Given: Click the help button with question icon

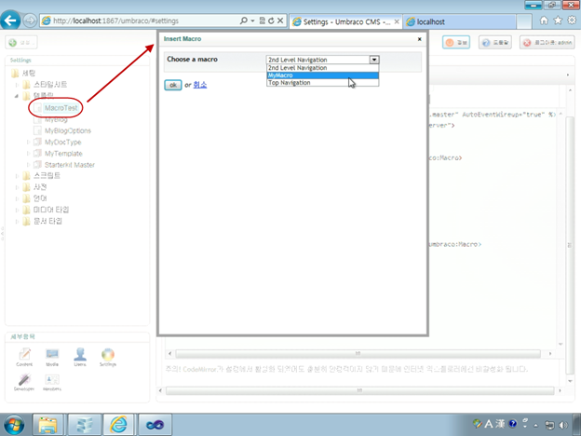Looking at the screenshot, I should click(495, 43).
